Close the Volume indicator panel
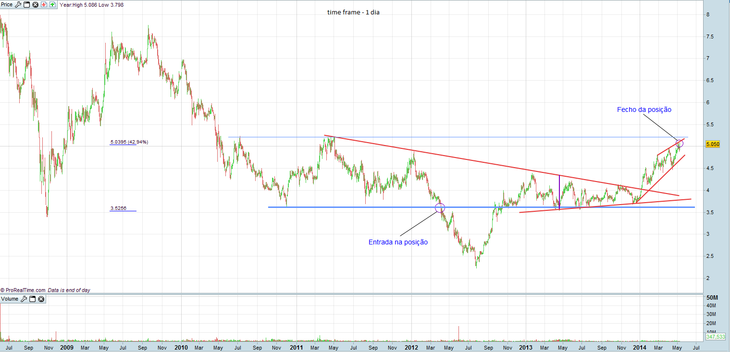 pos(41,299)
